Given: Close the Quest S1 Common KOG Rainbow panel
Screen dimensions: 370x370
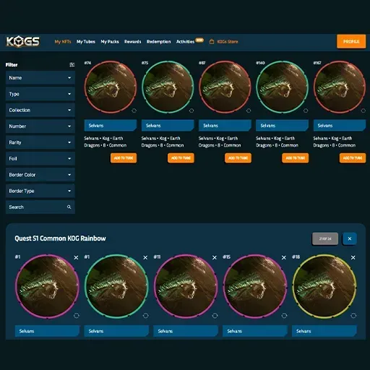Looking at the screenshot, I should 350,238.
